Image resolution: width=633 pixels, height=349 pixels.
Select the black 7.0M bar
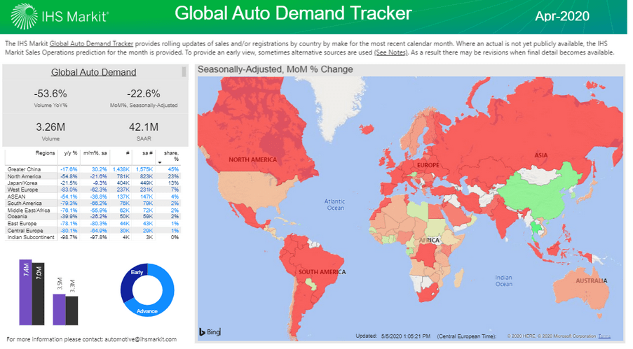tap(39, 294)
